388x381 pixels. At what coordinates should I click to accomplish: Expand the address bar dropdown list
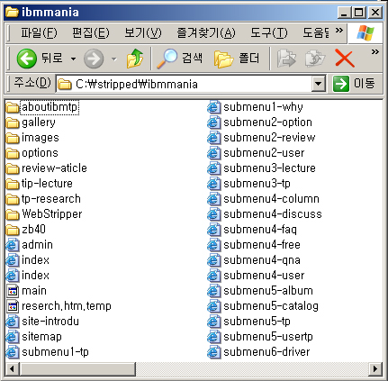[319, 84]
